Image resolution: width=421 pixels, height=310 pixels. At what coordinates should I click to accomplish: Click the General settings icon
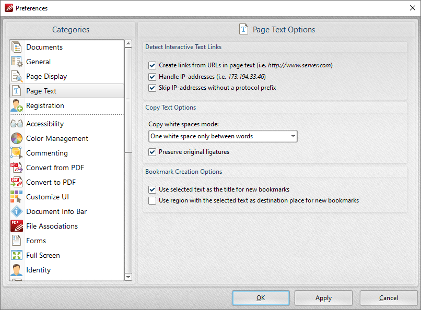tap(18, 62)
